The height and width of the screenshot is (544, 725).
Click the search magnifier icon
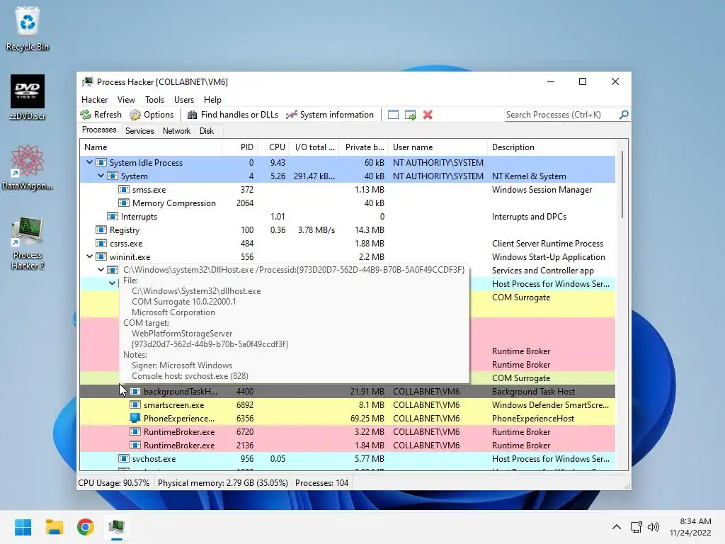[x=624, y=114]
